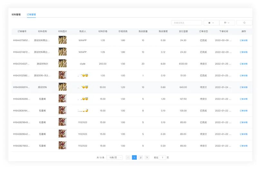Click the 订单状态 column header
Image resolution: width=260 pixels, height=169 pixels.
tap(203, 31)
